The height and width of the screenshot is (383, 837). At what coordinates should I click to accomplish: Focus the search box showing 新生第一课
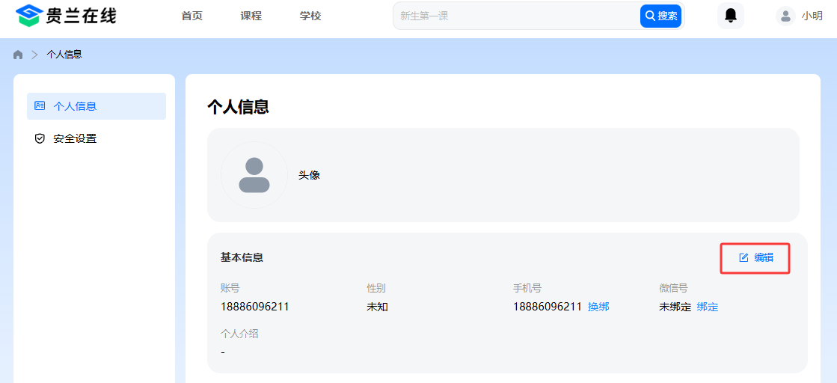(x=516, y=16)
